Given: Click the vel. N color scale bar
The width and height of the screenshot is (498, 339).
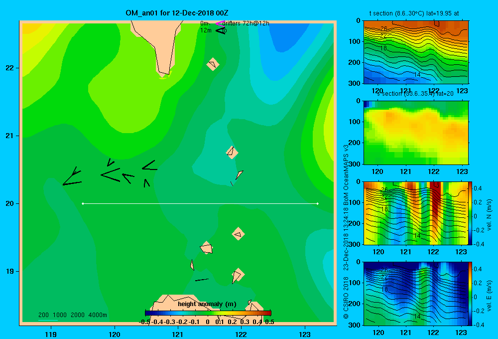Looking at the screenshot, I should [471, 213].
